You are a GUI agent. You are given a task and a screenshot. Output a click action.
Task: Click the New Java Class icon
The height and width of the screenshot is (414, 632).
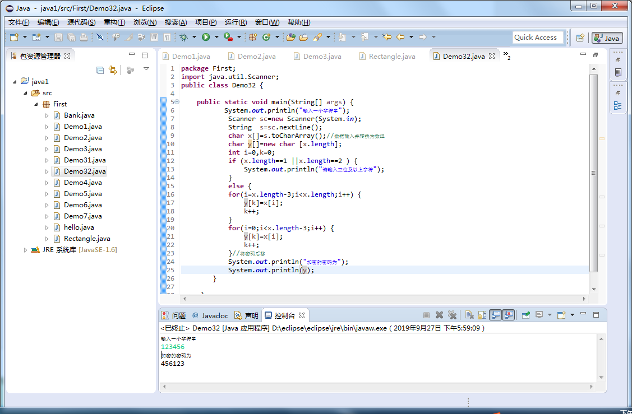[x=266, y=37]
